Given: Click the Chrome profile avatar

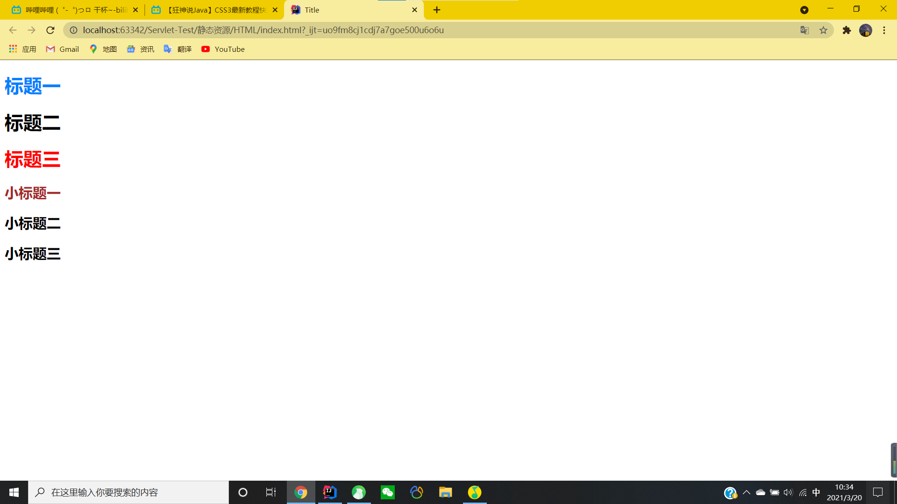Looking at the screenshot, I should (866, 30).
